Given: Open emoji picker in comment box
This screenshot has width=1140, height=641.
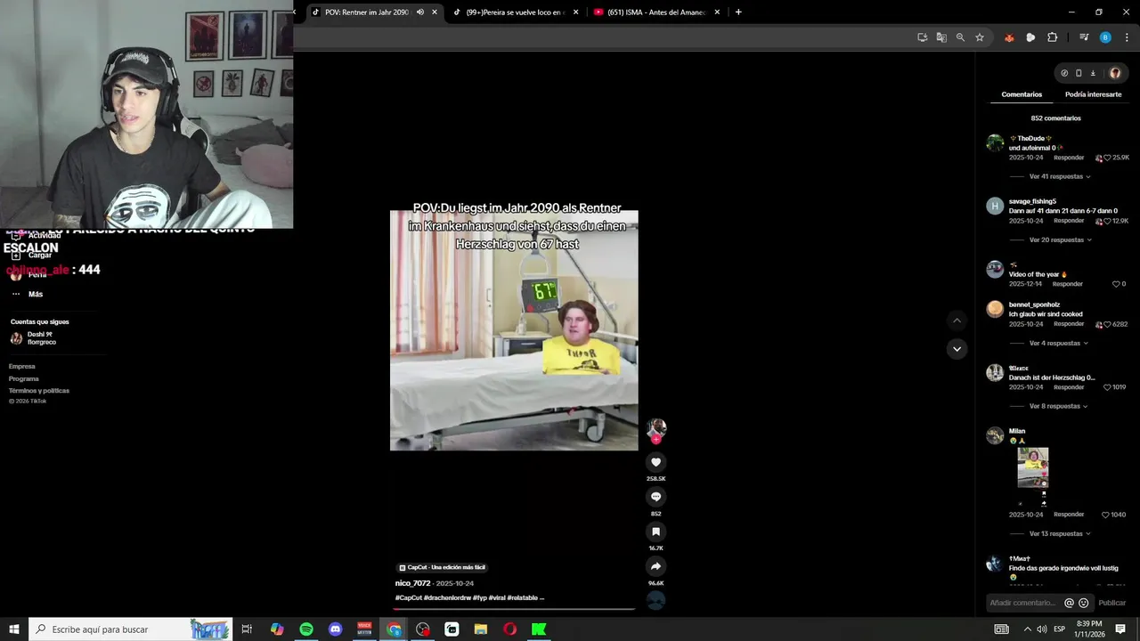Looking at the screenshot, I should click(1083, 603).
